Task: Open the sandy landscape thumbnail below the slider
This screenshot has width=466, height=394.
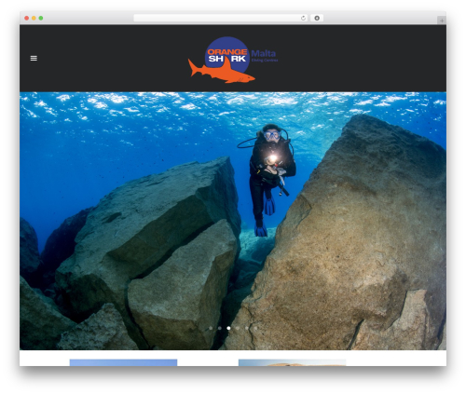Action: [x=292, y=362]
